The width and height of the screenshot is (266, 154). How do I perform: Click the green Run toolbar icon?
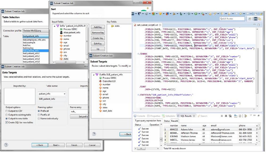click(196, 14)
